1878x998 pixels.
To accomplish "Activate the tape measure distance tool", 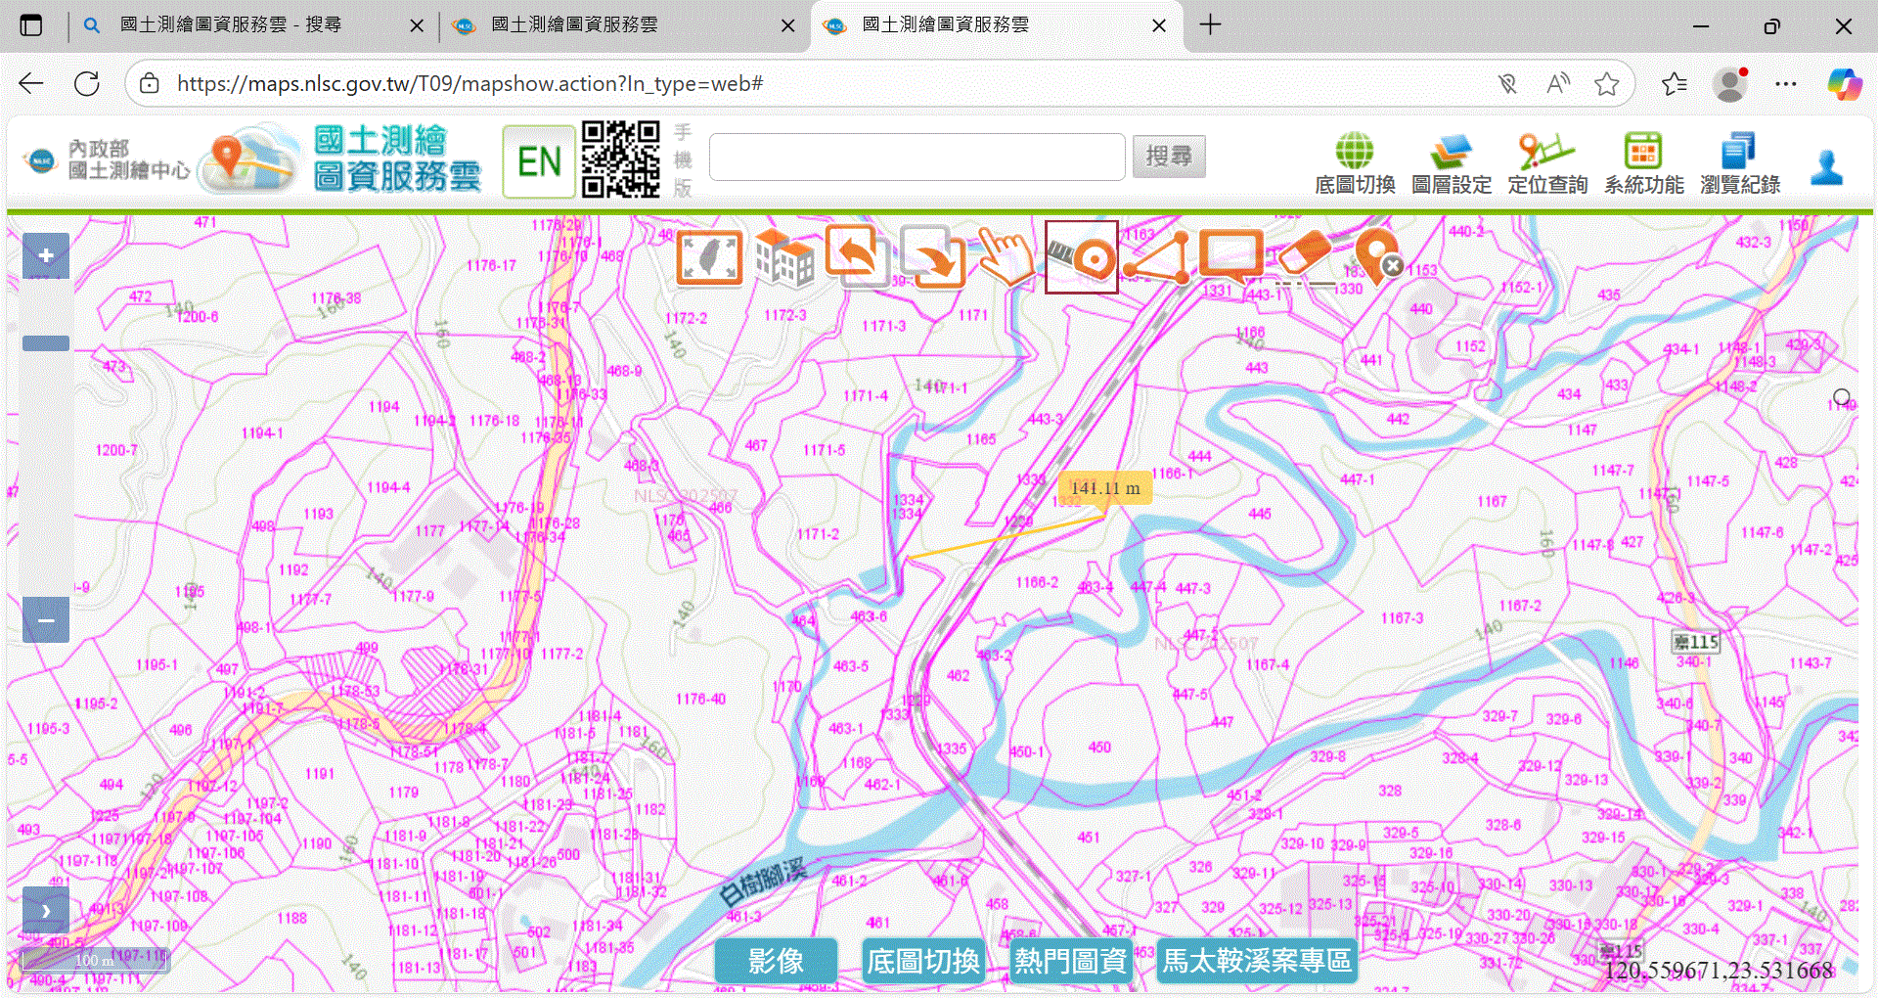I will click(1081, 257).
